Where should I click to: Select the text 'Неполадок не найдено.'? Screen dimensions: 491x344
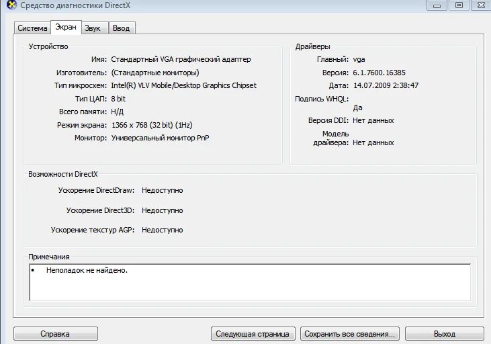(87, 270)
